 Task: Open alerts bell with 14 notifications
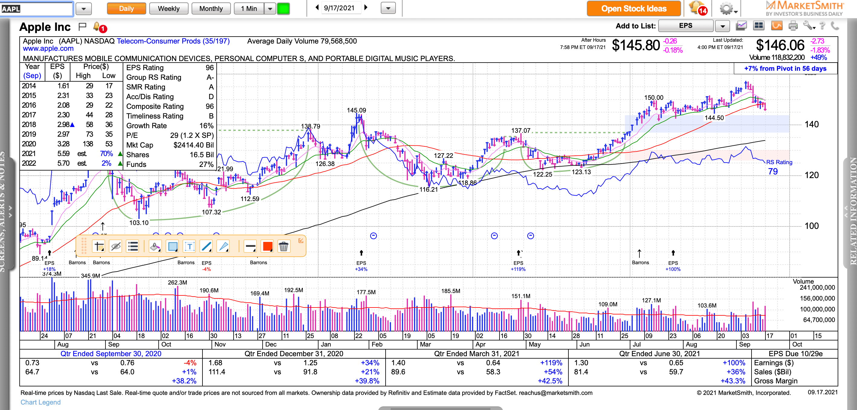click(698, 8)
